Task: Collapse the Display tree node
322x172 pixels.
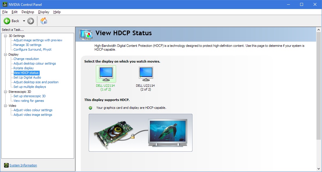Action: coord(6,54)
